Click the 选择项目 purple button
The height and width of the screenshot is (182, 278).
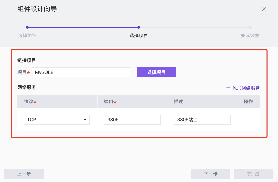[156, 72]
